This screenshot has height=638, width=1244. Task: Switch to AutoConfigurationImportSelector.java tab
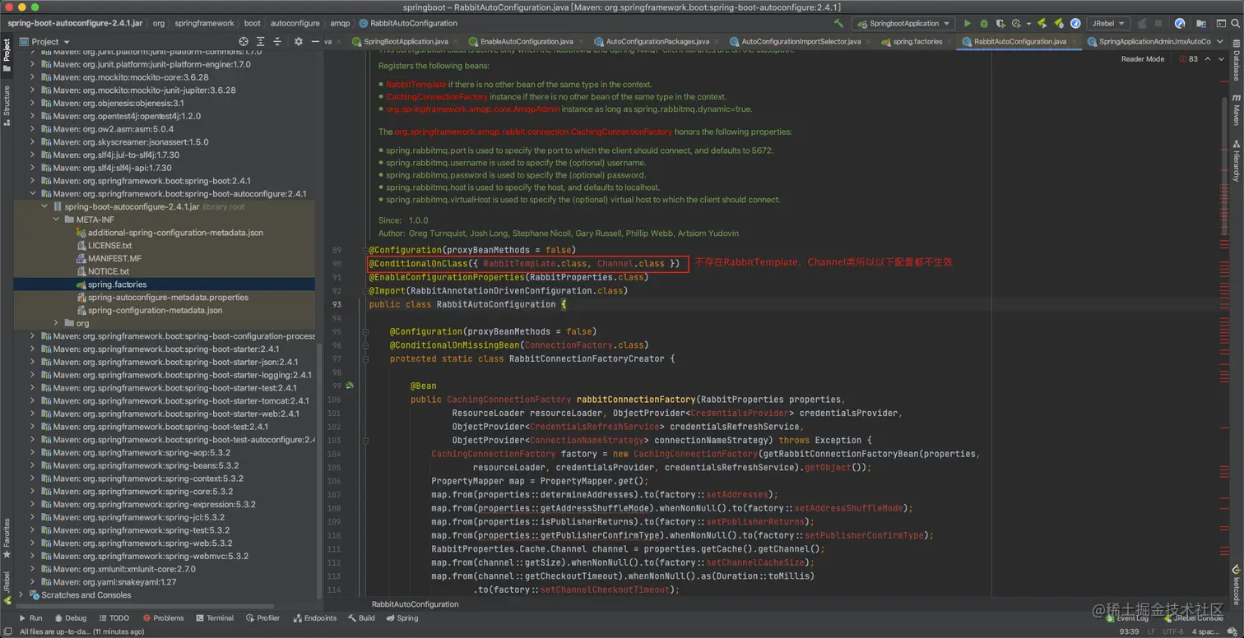point(801,41)
